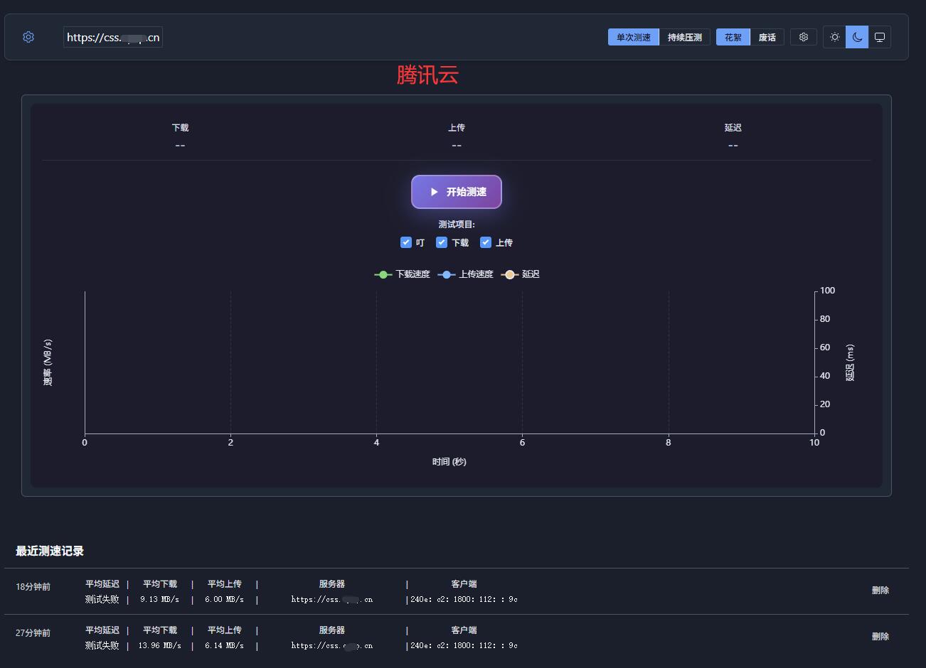Click server link in 18分钟前 record
926x668 pixels.
point(331,599)
